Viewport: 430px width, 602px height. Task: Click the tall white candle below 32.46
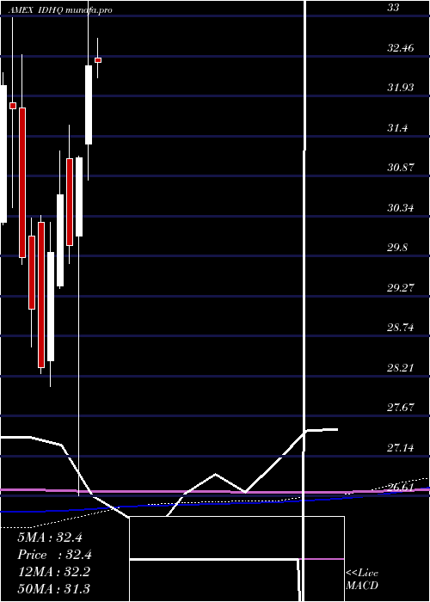[x=89, y=105]
